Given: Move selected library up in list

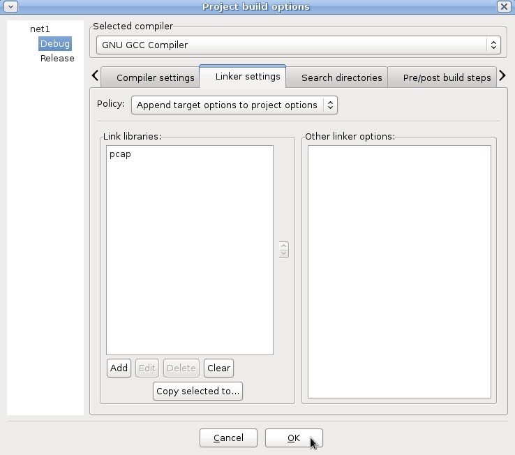Looking at the screenshot, I should click(283, 246).
